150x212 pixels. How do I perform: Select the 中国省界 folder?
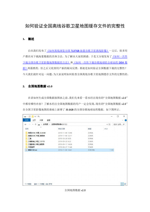(69, 147)
